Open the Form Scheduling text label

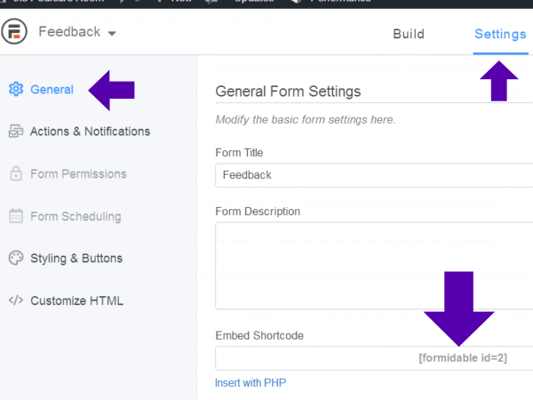coord(76,216)
